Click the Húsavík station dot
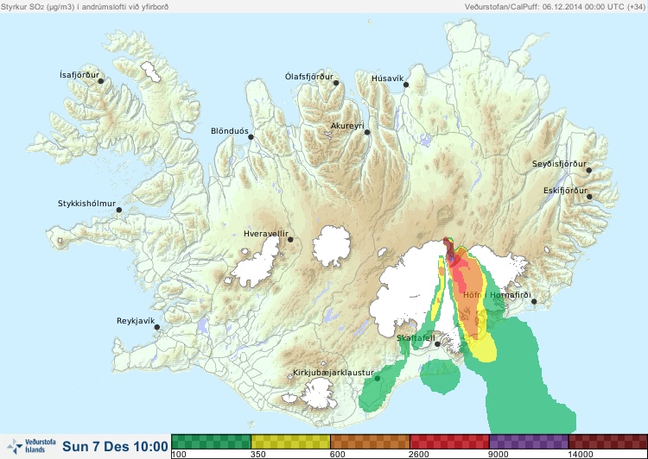 (x=406, y=85)
